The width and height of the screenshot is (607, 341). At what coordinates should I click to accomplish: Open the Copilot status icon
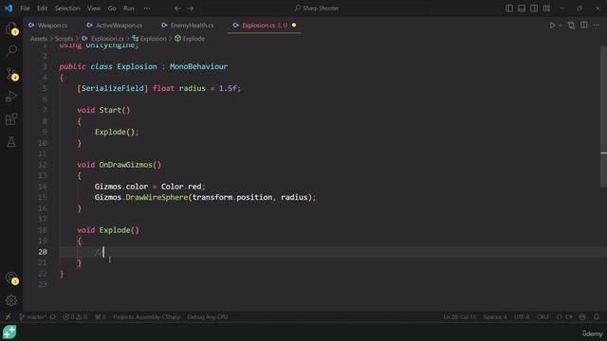click(582, 316)
